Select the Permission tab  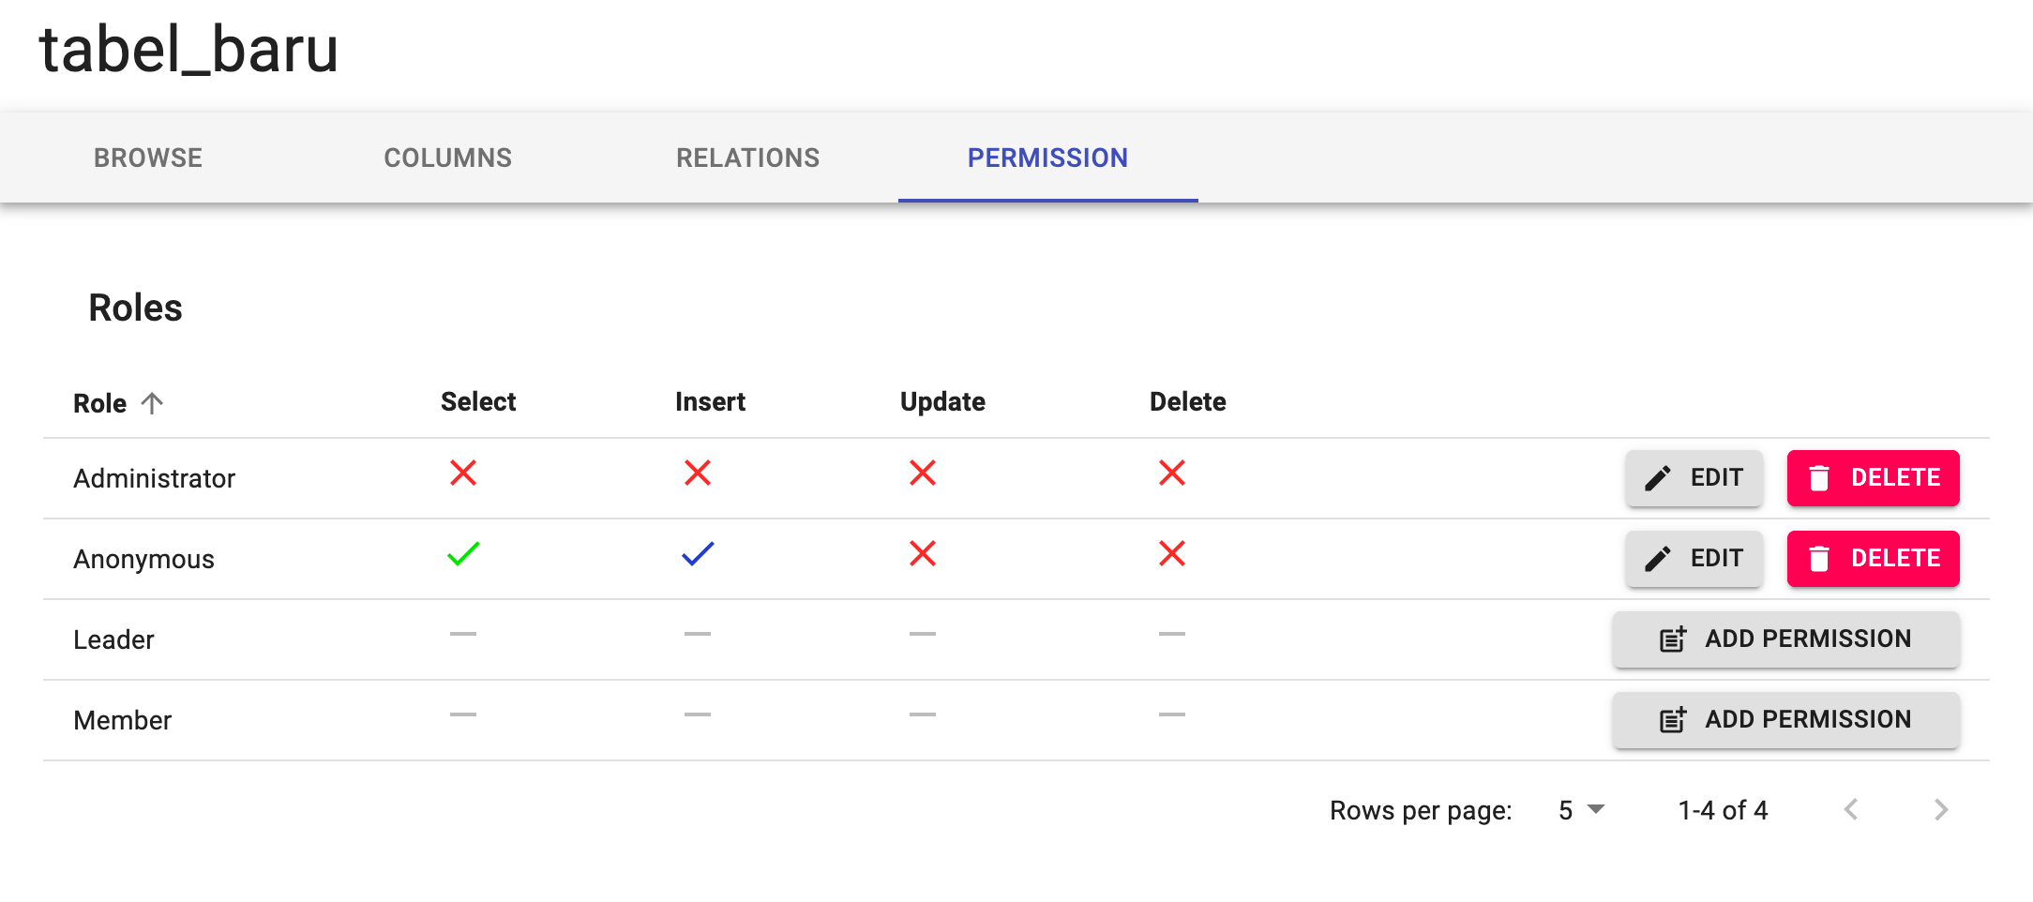click(1047, 158)
